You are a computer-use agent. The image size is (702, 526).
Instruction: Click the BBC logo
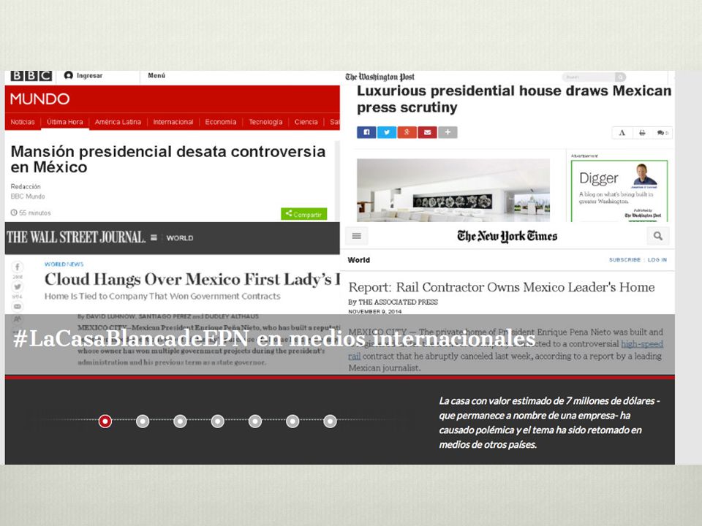tap(31, 75)
